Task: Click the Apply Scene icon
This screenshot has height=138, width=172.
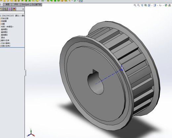Action: point(170,5)
